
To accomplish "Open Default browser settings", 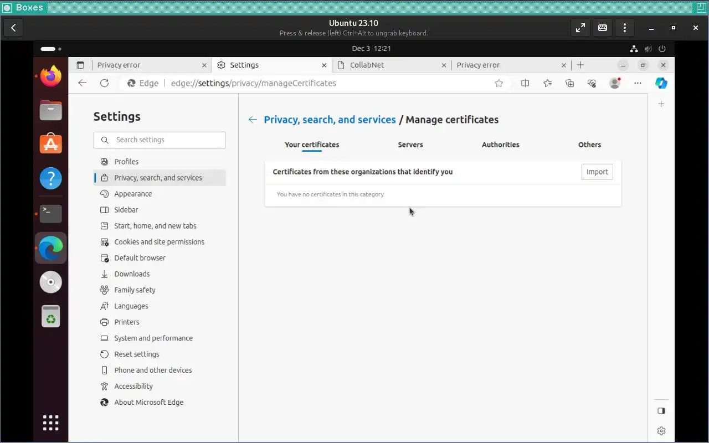I will tap(160, 258).
